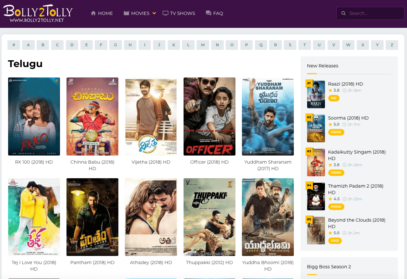
Task: Click the Pantham (2018) HD title
Action: pyautogui.click(x=92, y=262)
